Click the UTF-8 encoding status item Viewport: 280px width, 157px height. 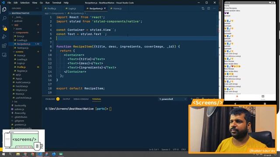click(x=176, y=150)
